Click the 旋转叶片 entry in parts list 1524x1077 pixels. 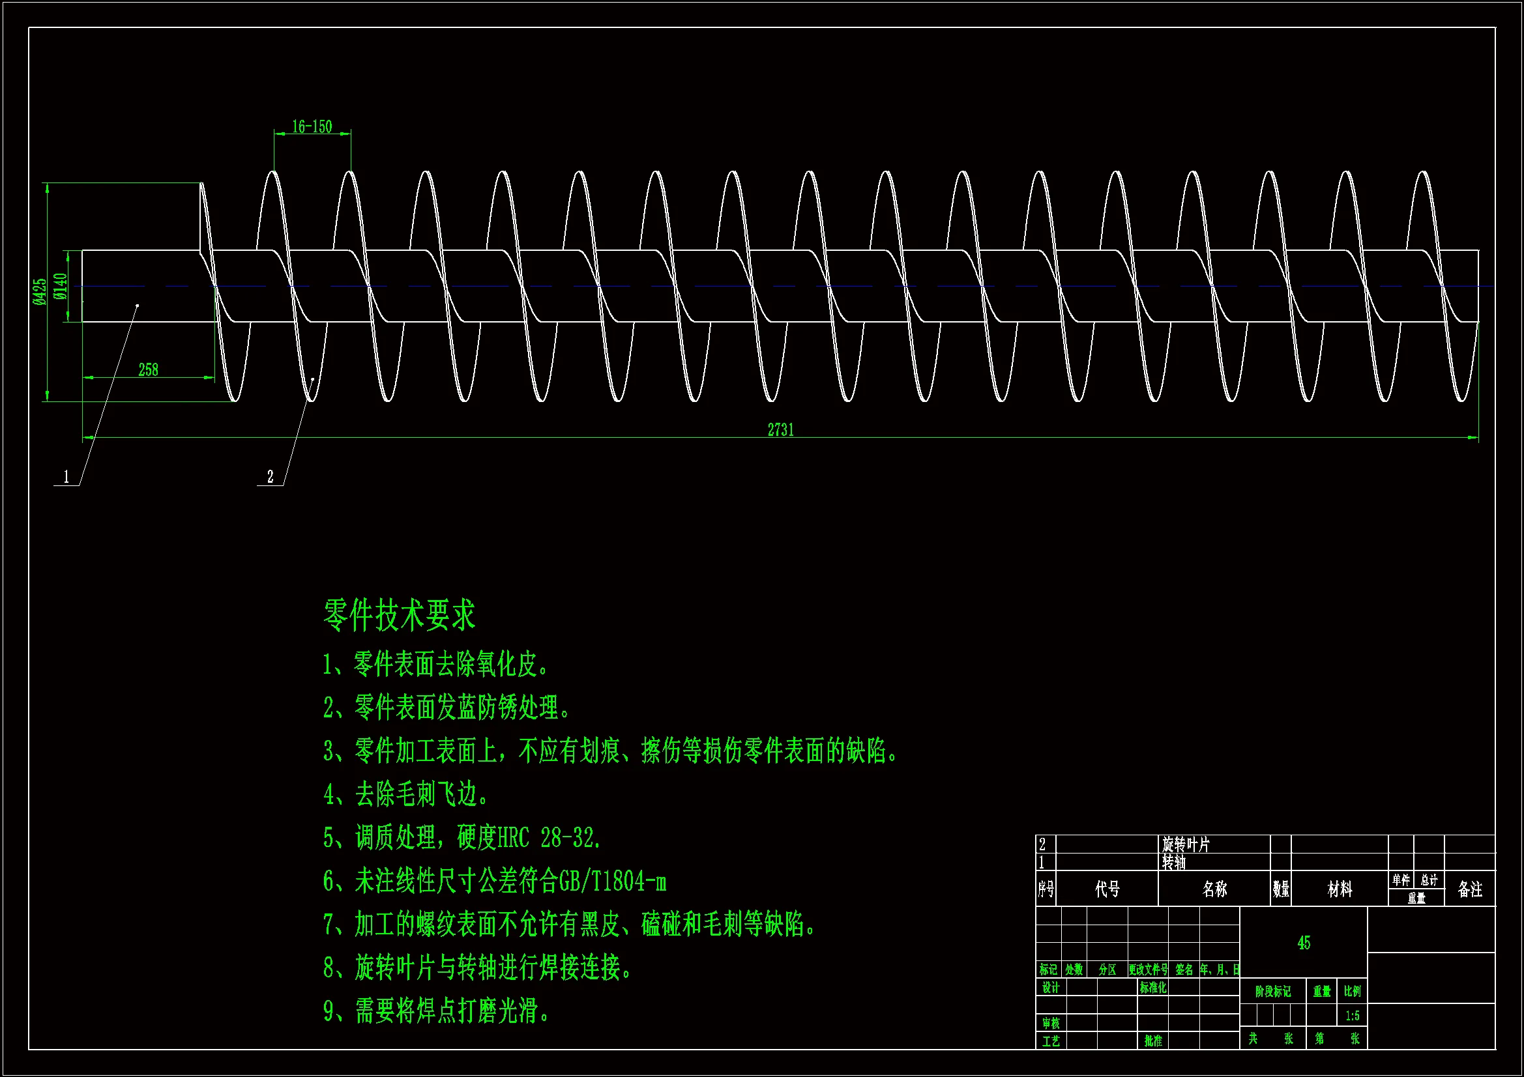coord(1186,844)
